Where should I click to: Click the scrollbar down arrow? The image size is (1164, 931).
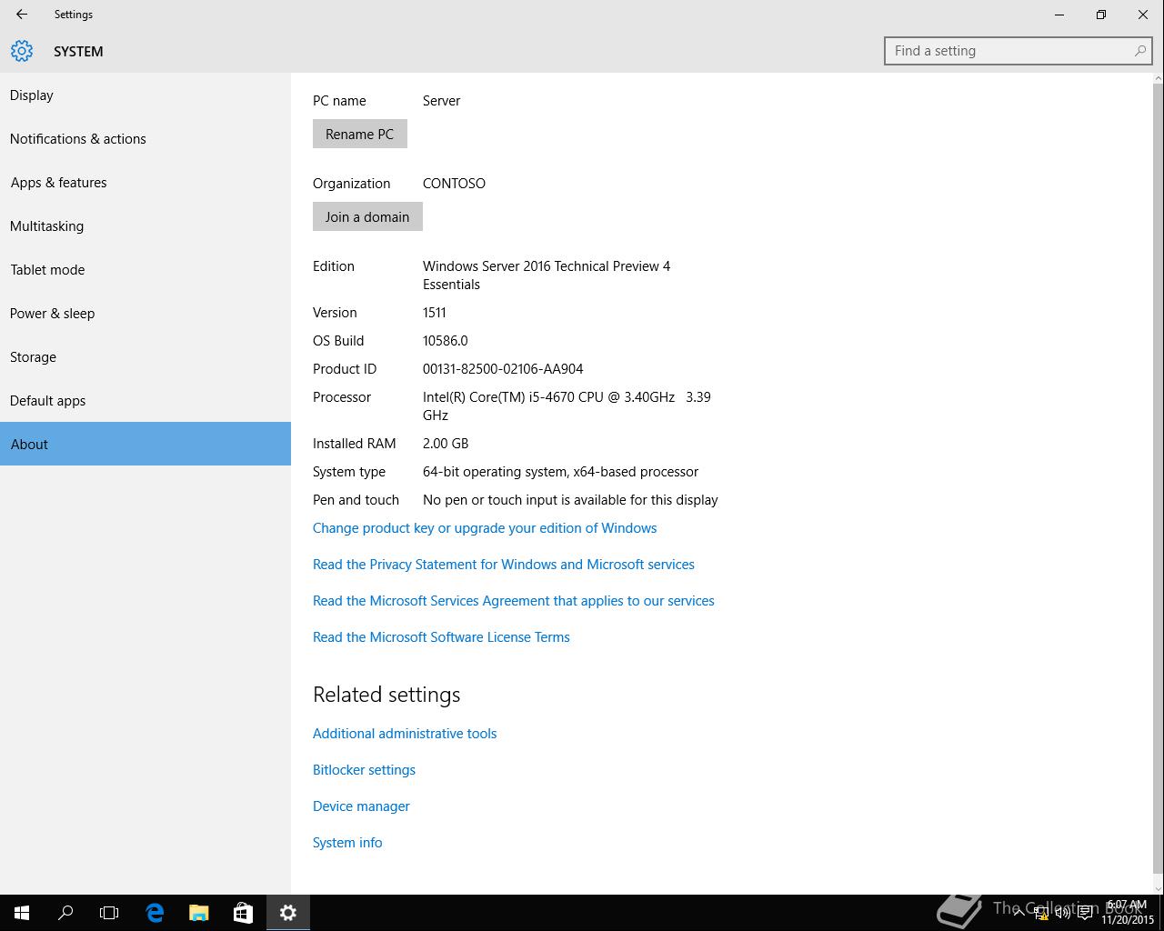pyautogui.click(x=1158, y=888)
